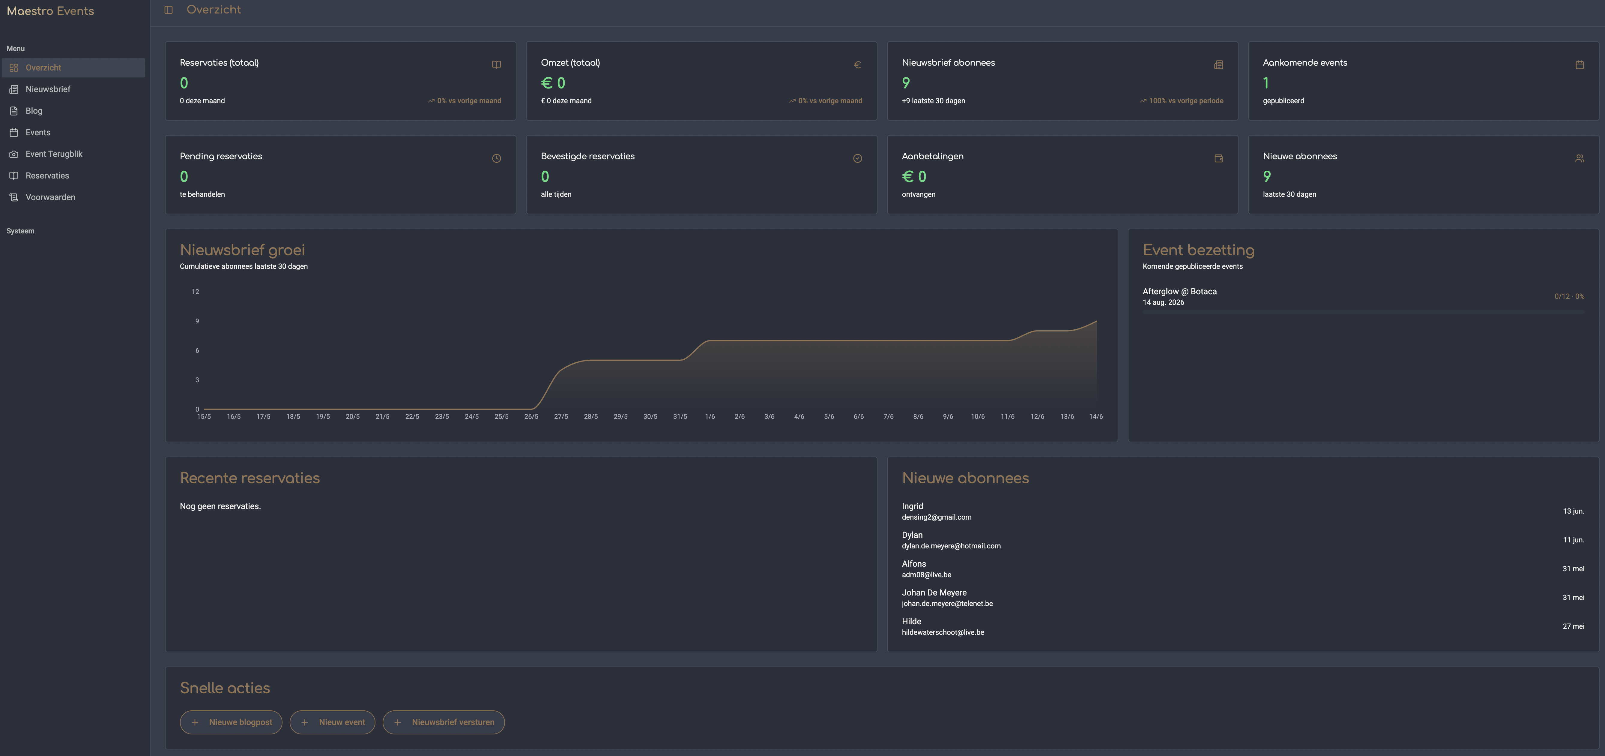The width and height of the screenshot is (1605, 756).
Task: Click check-circle icon on Bevestigde reservaties card
Action: [x=857, y=158]
